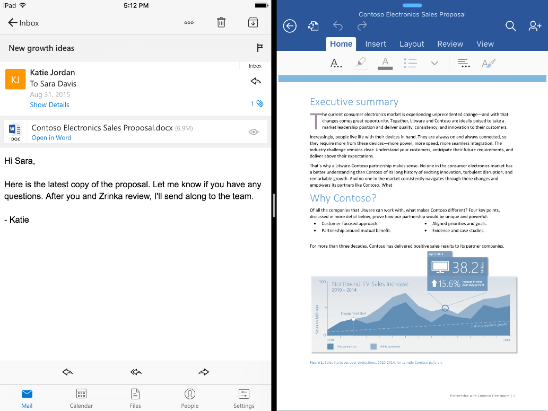Viewport: 548px width, 411px height.
Task: Archive the email with the archive icon
Action: [x=253, y=22]
